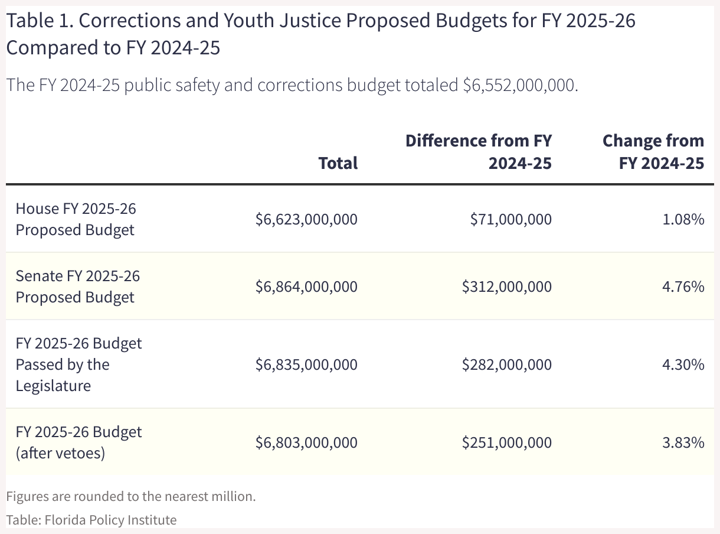Click the subtitle stating the $6,552,000,000 total
720x534 pixels.
(292, 85)
